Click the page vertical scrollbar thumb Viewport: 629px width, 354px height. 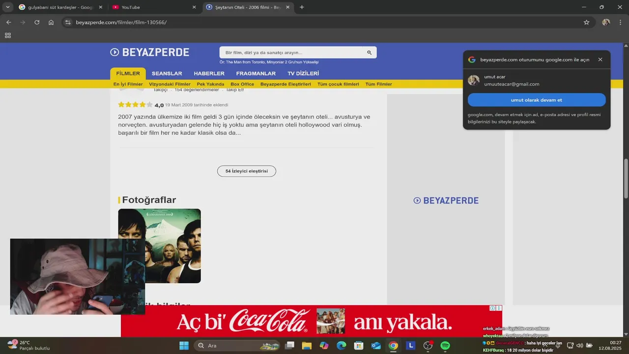click(626, 179)
